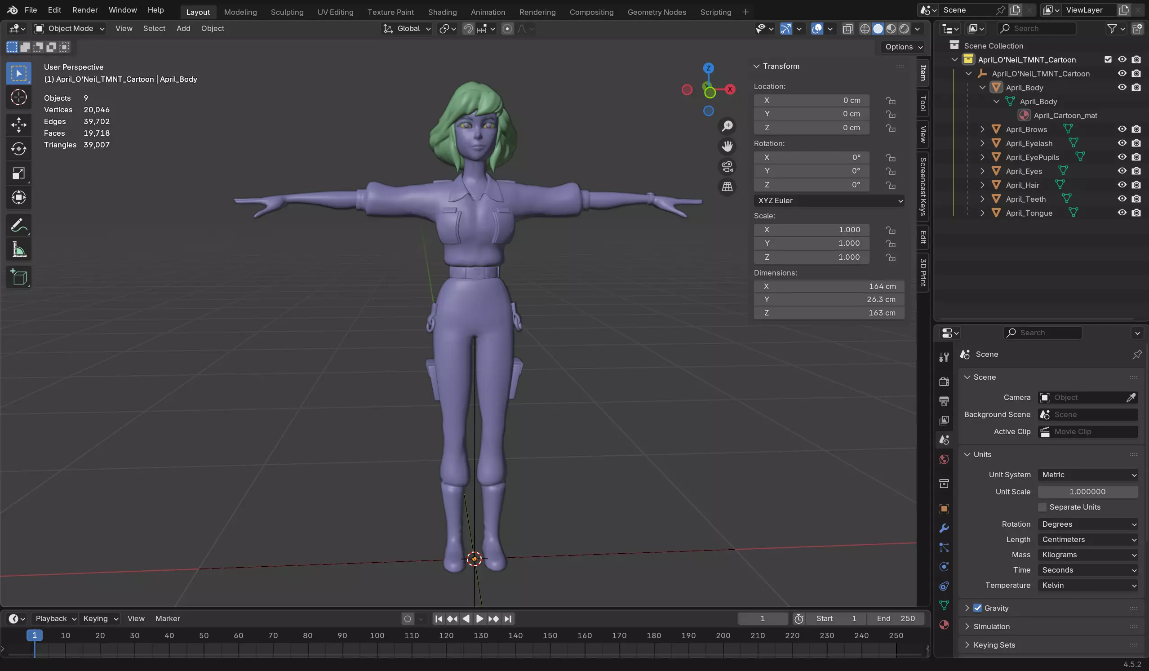Open the XYZ Euler rotation mode dropdown
Image resolution: width=1149 pixels, height=671 pixels.
point(830,201)
